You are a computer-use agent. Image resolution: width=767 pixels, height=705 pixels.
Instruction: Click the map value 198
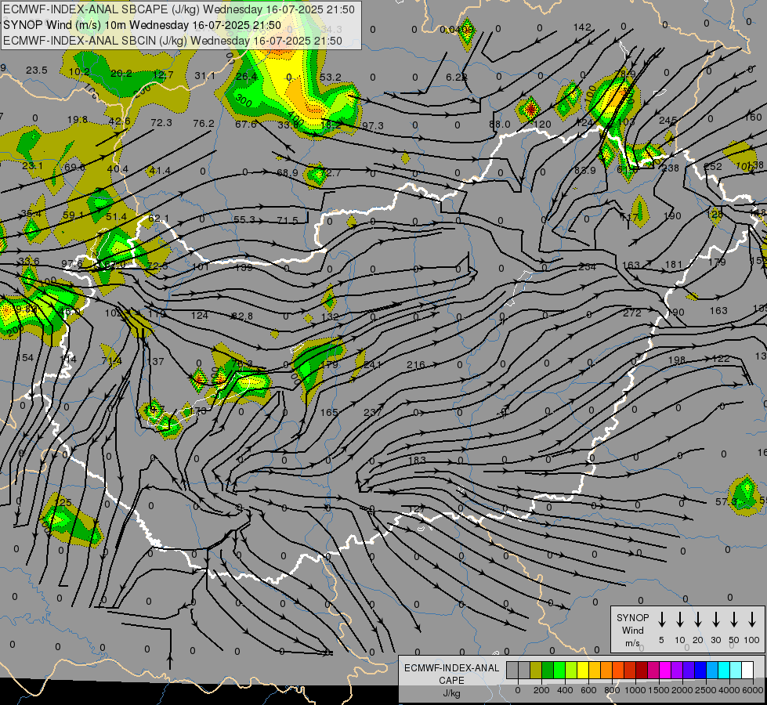pos(677,360)
